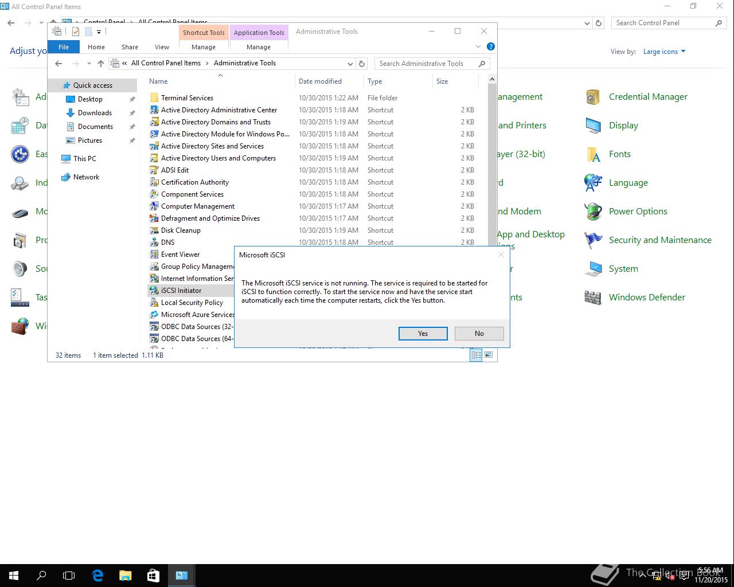Select the Disk Cleanup shortcut icon

[x=154, y=230]
